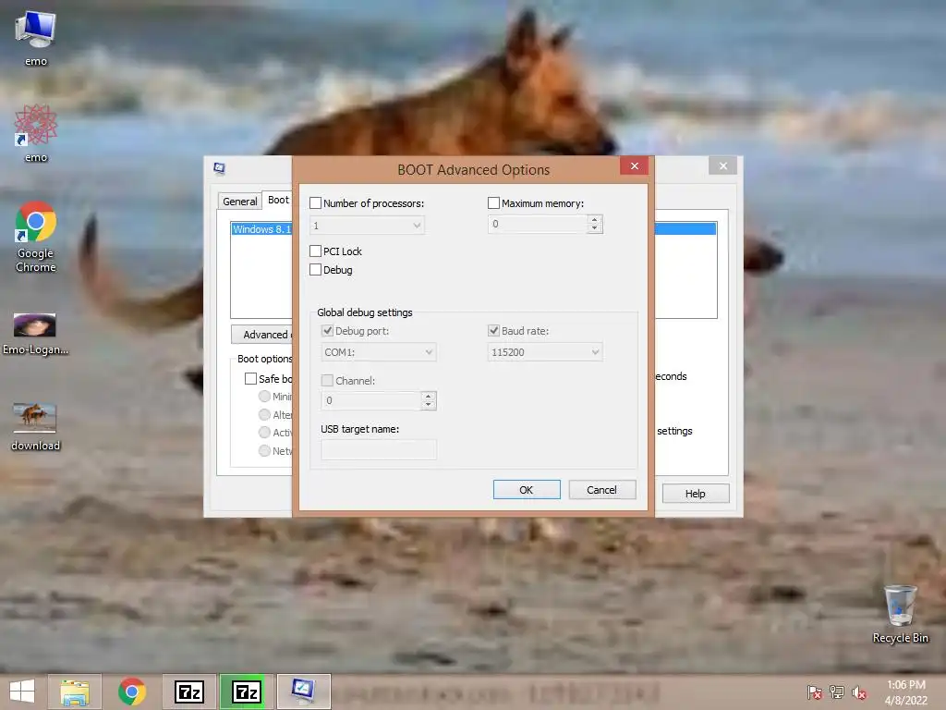The image size is (946, 710).
Task: Select the Network safe boot radio button
Action: 264,450
